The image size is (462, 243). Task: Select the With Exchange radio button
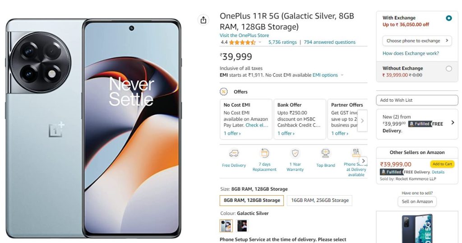(449, 18)
